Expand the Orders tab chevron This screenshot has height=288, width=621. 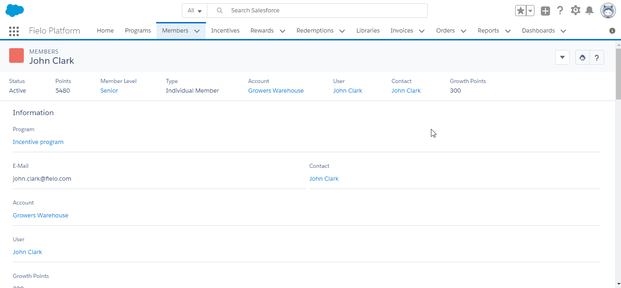click(463, 31)
